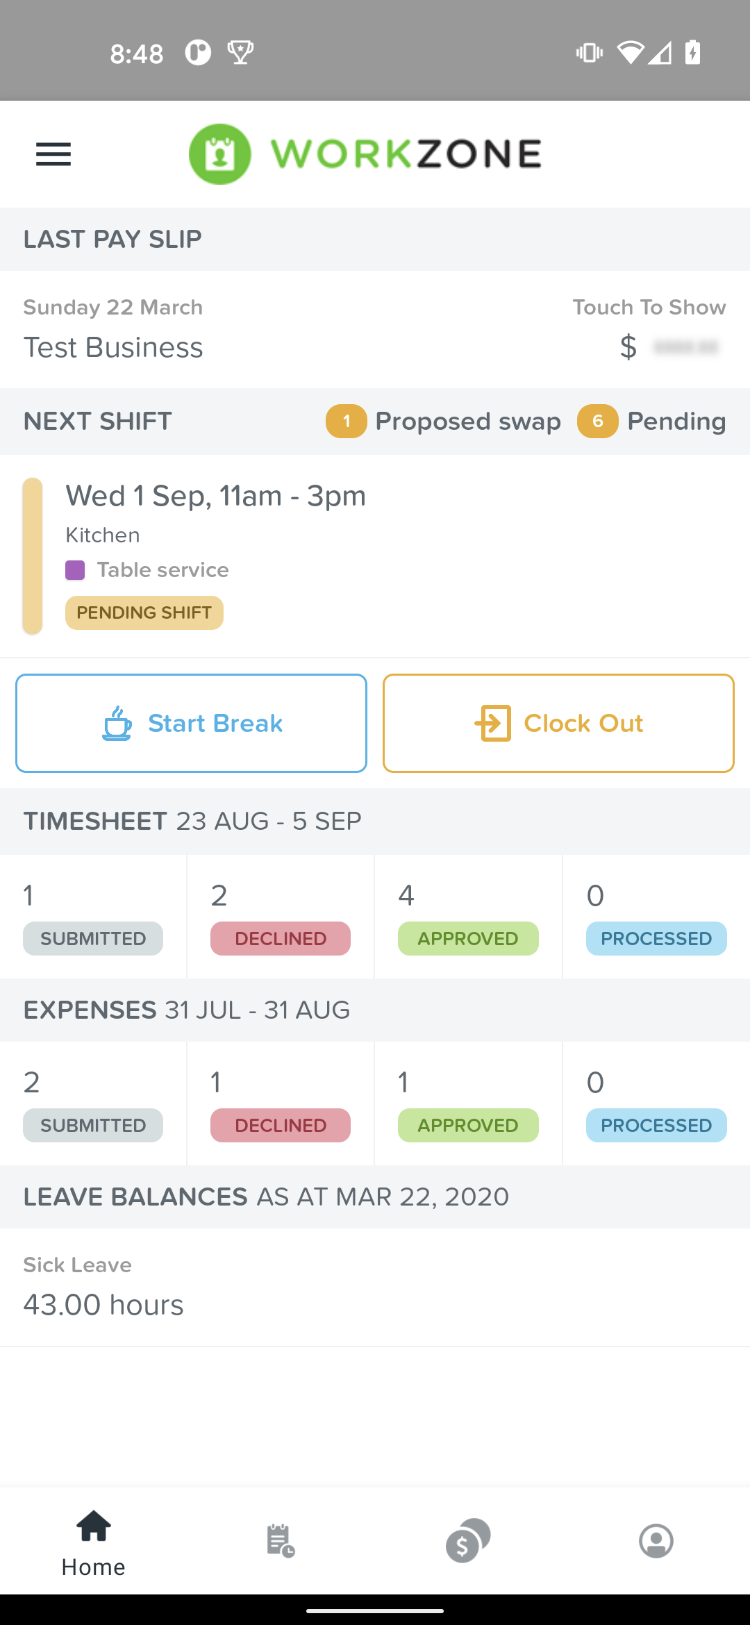Go to the Home tab
Viewport: 750px width, 1625px height.
coord(94,1543)
